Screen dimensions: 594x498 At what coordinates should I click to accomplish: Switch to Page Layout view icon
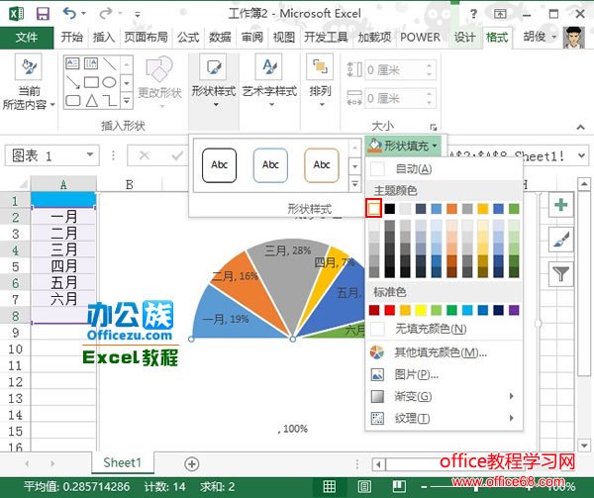(364, 486)
